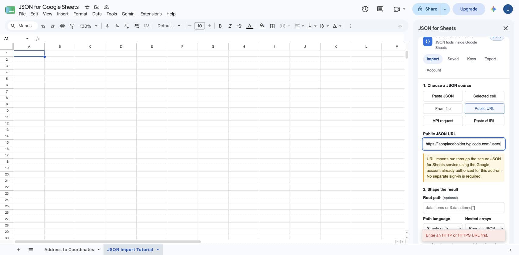The height and width of the screenshot is (255, 519).
Task: Choose API request source
Action: tap(443, 121)
